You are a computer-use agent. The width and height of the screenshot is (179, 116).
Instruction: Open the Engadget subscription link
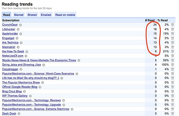tap(8, 38)
